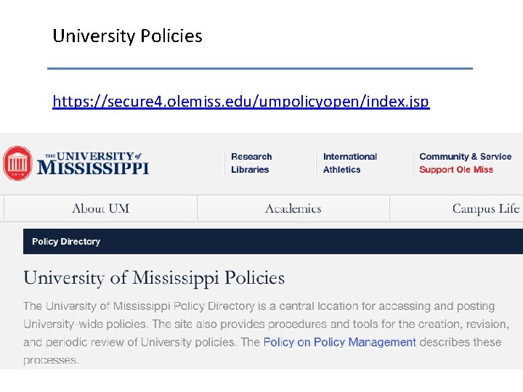Screen dimensions: 523x392
Task: Click the Policy Directory breadcrumb label
Action: point(66,242)
